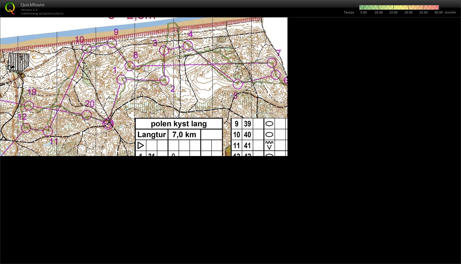Click control circle 20 on the map
Screen dimensions: 461x264
tap(87, 115)
